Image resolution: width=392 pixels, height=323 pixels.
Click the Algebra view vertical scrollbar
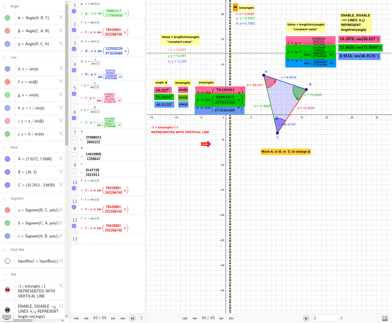point(67,74)
